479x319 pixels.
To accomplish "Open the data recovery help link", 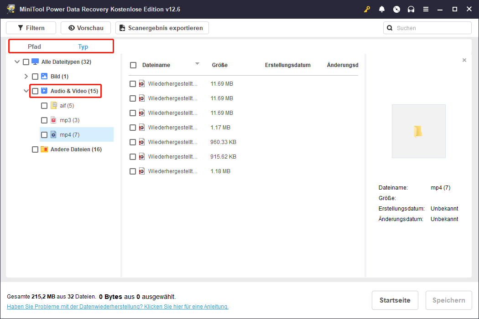I will point(117,307).
